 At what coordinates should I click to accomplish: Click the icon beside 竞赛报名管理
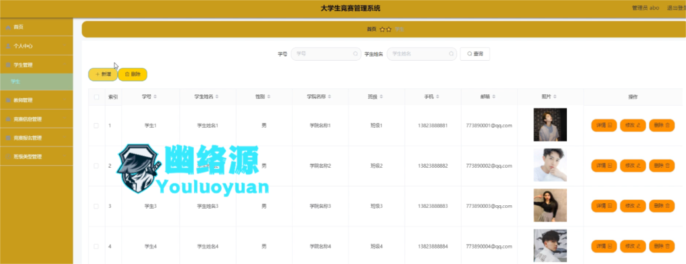(x=8, y=138)
